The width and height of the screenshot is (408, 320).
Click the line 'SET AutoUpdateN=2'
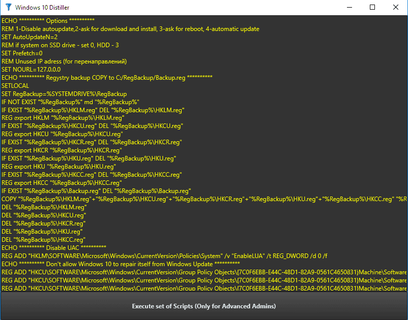click(x=30, y=37)
